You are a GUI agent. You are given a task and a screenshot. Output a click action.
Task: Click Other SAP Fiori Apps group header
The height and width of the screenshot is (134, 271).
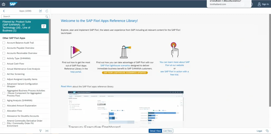14,38
